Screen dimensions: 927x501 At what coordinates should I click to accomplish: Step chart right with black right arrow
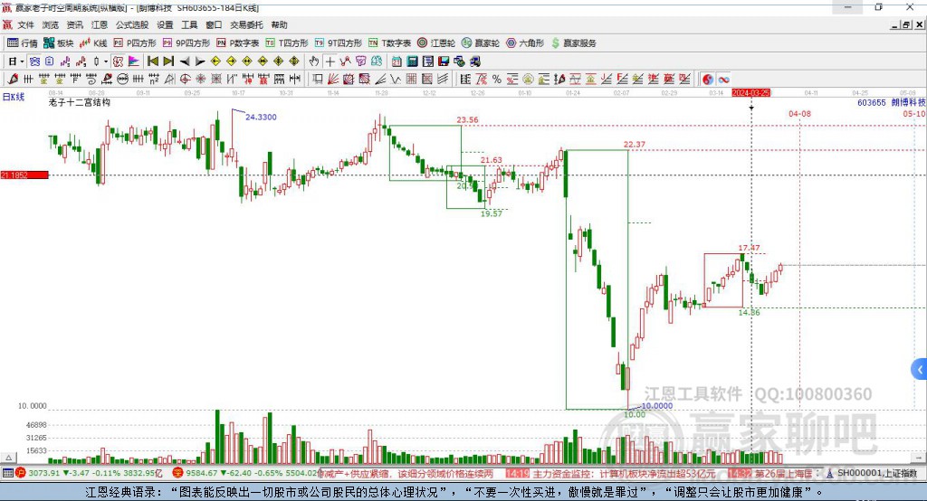[x=200, y=61]
